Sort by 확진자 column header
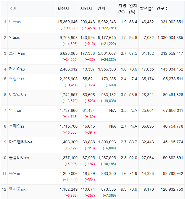185x199 pixels. [63, 9]
